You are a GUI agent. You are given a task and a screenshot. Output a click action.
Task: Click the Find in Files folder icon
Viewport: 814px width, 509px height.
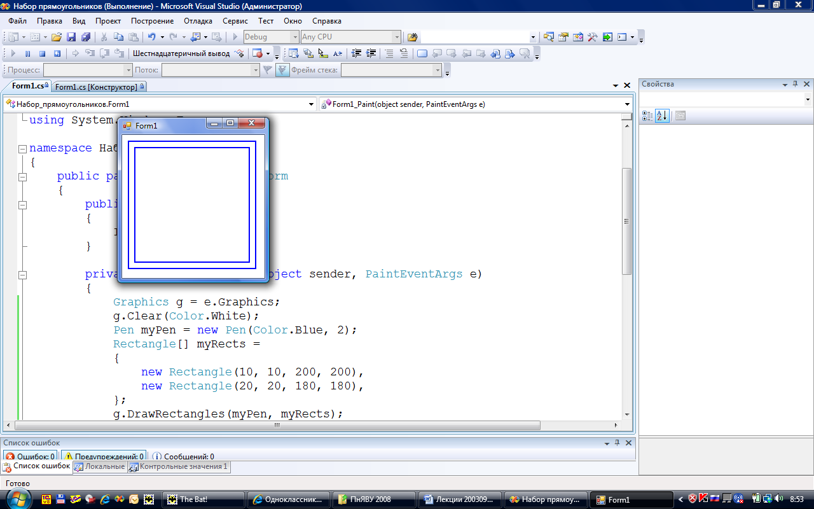pos(412,37)
